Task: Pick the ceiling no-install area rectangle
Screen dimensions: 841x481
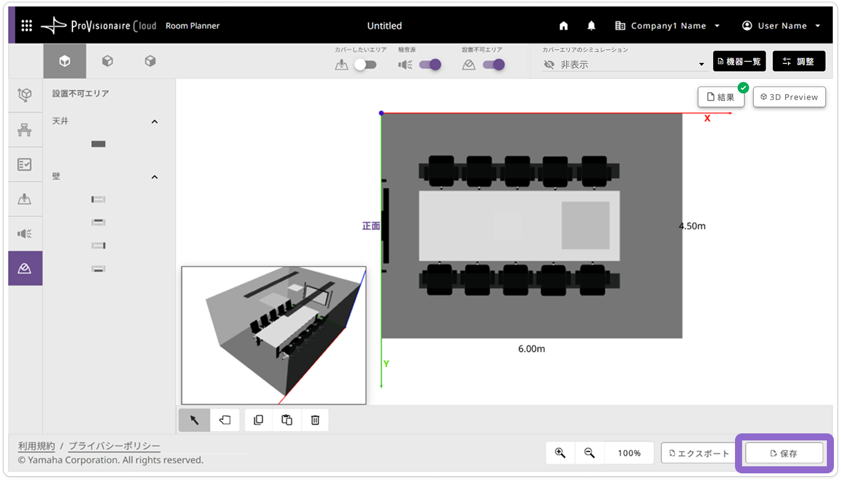Action: tap(98, 144)
